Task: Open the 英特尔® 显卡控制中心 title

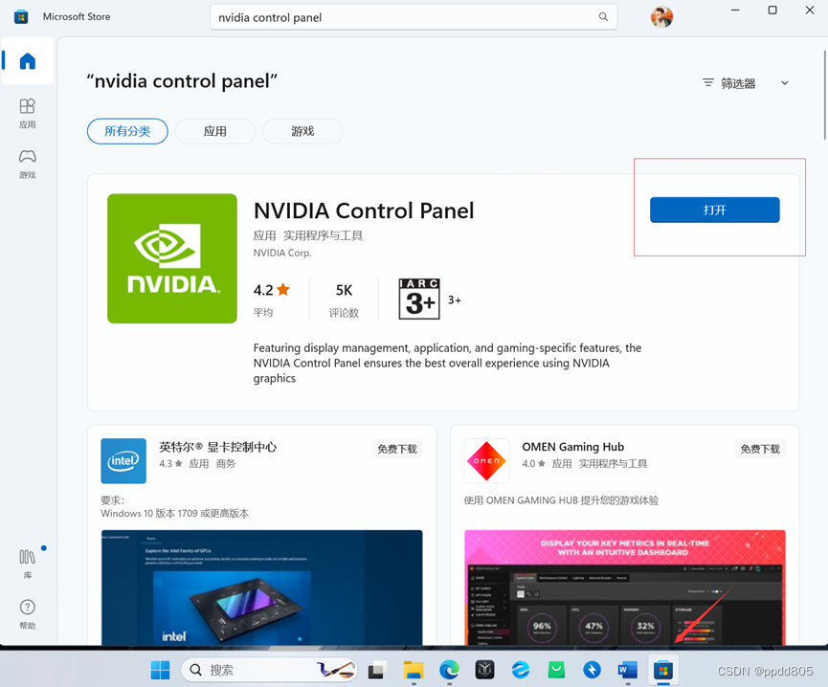Action: coord(218,447)
